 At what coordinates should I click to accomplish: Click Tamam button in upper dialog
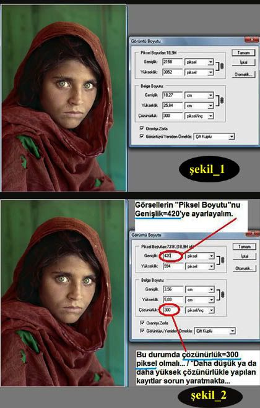point(243,53)
